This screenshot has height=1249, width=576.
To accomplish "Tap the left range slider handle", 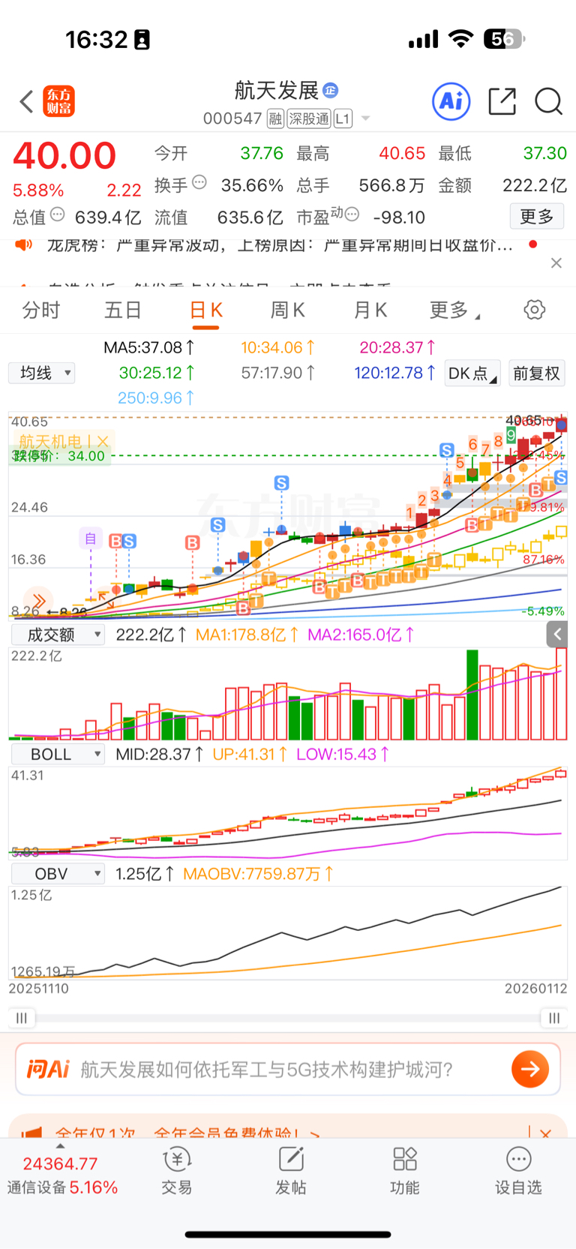I will point(22,1018).
